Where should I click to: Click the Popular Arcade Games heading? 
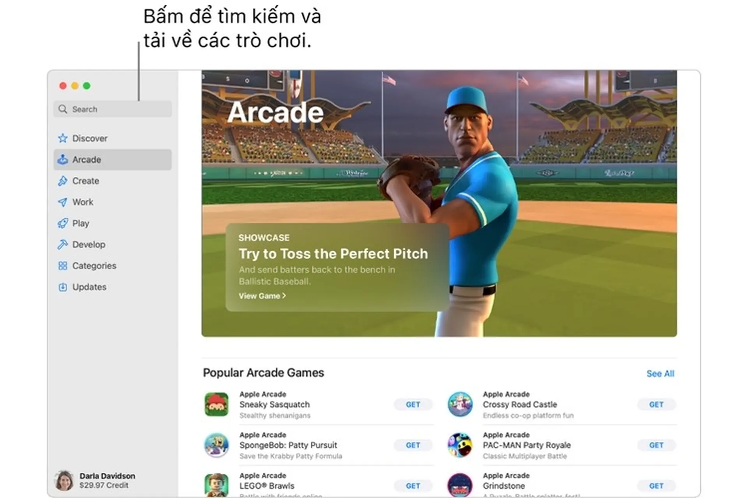click(263, 373)
